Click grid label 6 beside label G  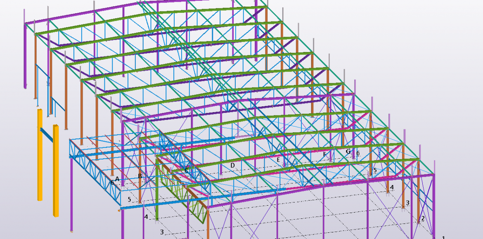coord(358,153)
